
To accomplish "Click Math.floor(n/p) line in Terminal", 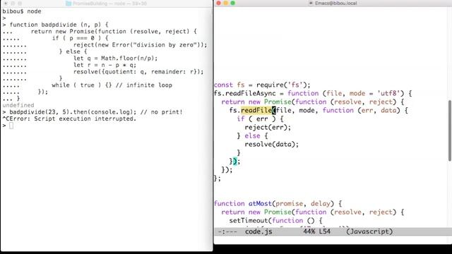I will pyautogui.click(x=115, y=58).
